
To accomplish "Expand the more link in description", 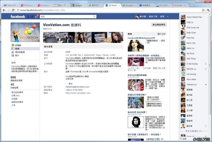I will coord(71,84).
